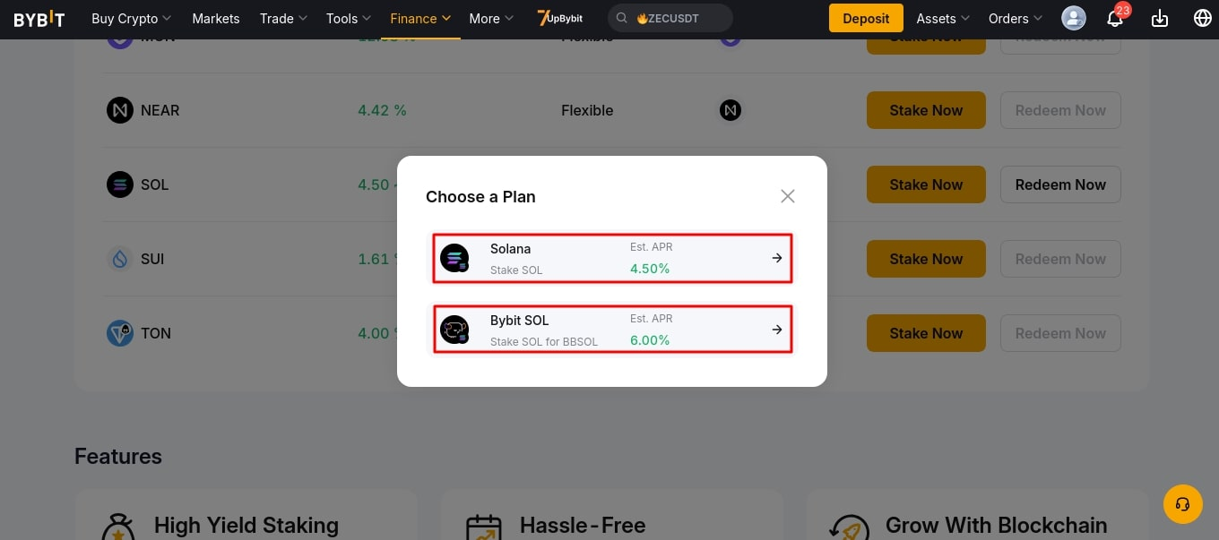Open the language globe icon
1219x540 pixels.
1203,19
